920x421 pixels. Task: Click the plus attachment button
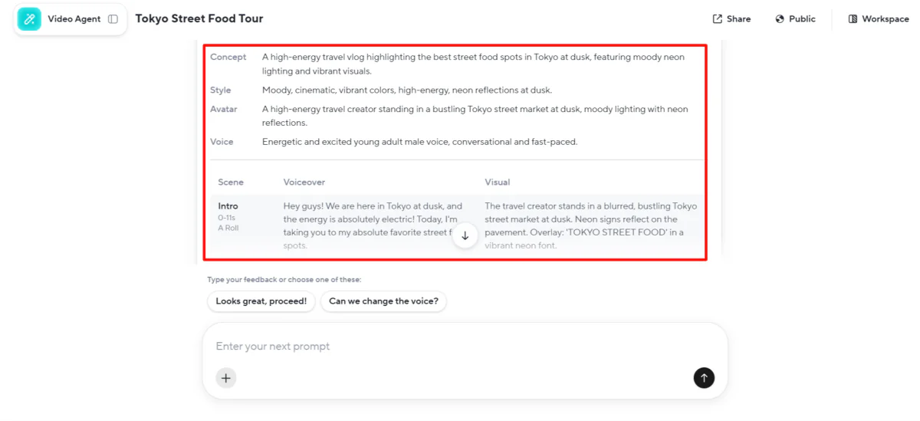click(225, 377)
